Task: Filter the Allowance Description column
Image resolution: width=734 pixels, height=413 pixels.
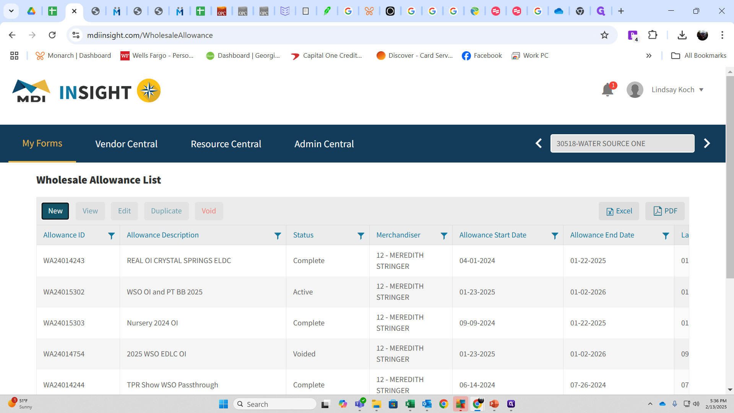Action: tap(278, 236)
